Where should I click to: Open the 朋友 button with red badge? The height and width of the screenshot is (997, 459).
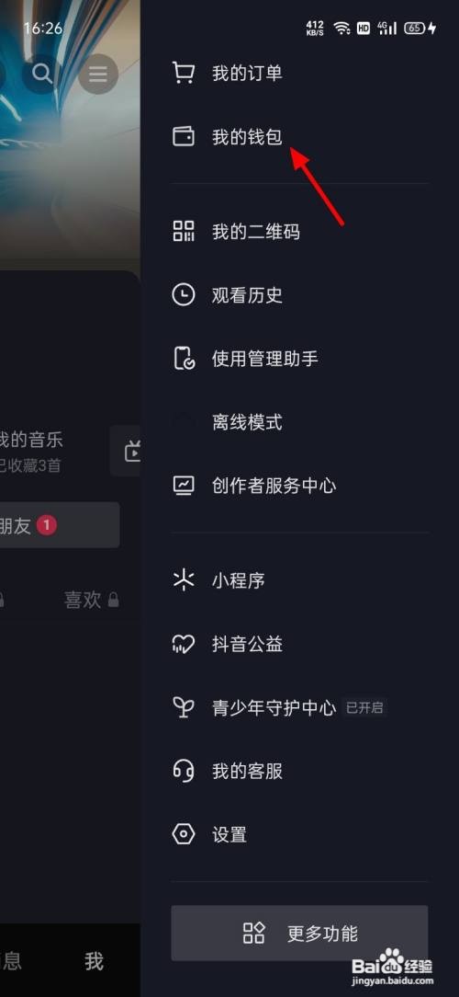tap(60, 525)
